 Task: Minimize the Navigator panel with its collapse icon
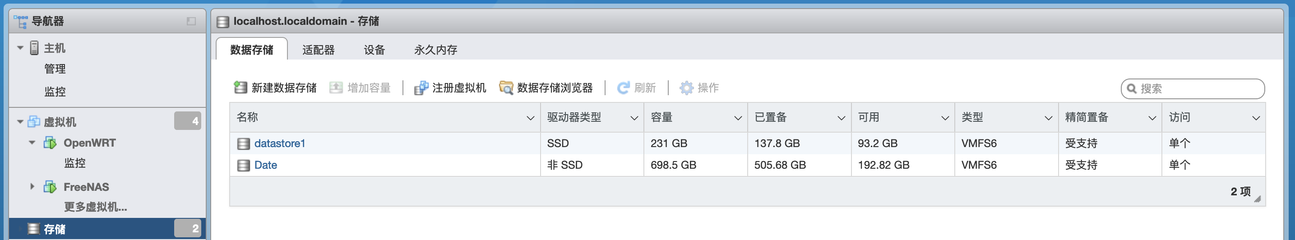pyautogui.click(x=191, y=21)
